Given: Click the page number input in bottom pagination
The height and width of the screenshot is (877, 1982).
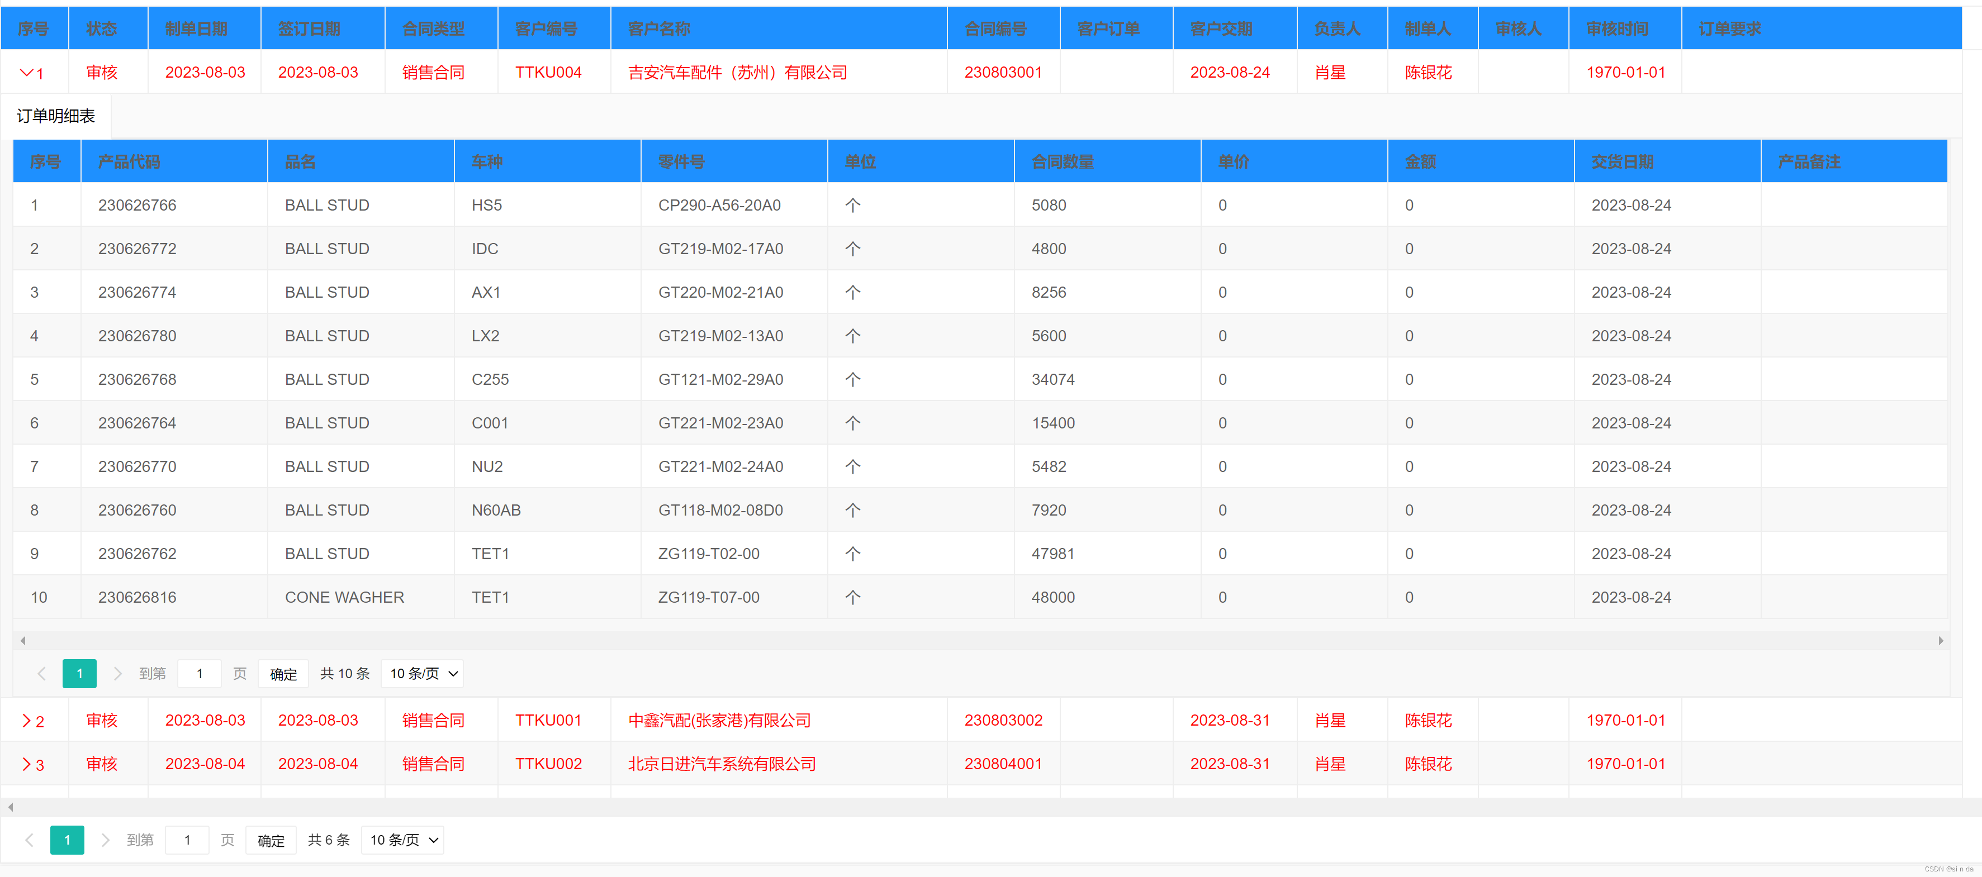Looking at the screenshot, I should pyautogui.click(x=187, y=840).
